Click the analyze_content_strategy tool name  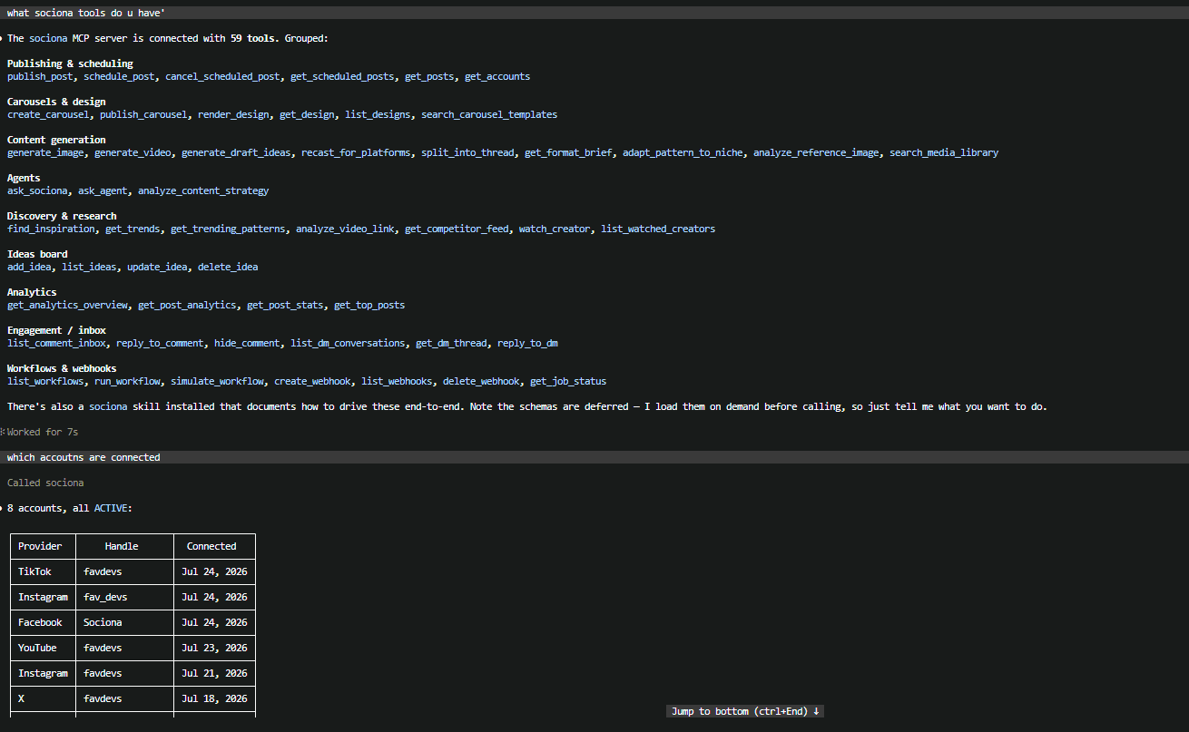point(203,190)
